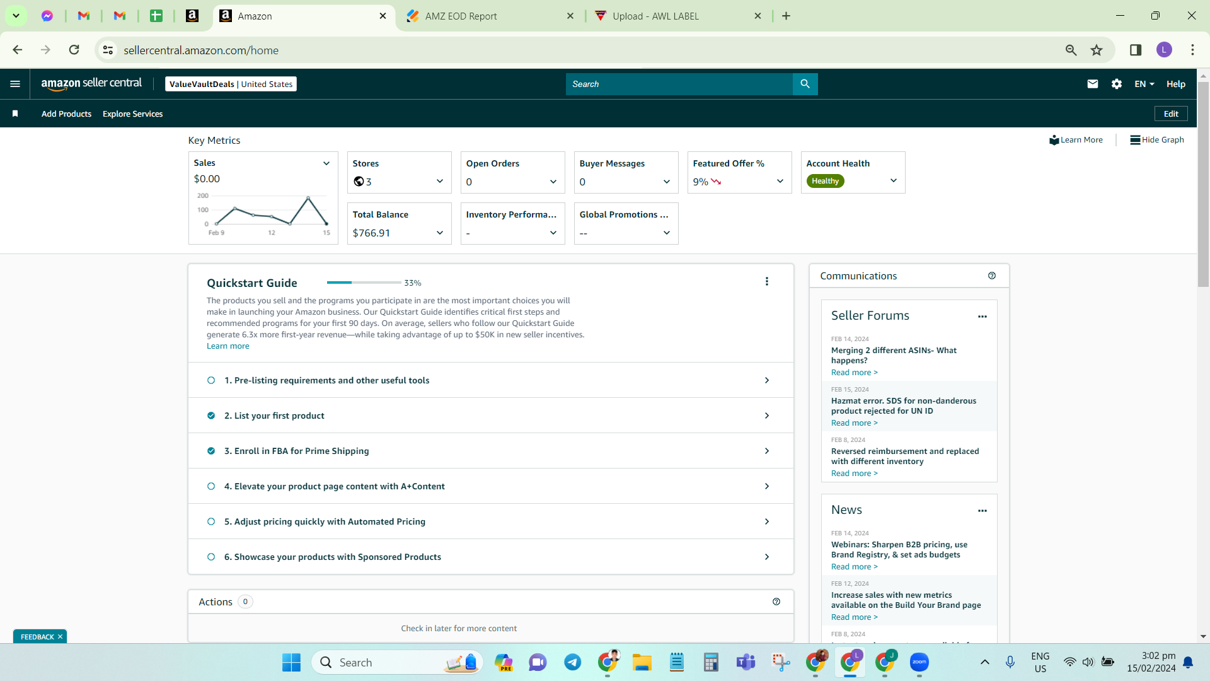Bookmark this page with the star icon
The image size is (1210, 681).
point(1097,50)
